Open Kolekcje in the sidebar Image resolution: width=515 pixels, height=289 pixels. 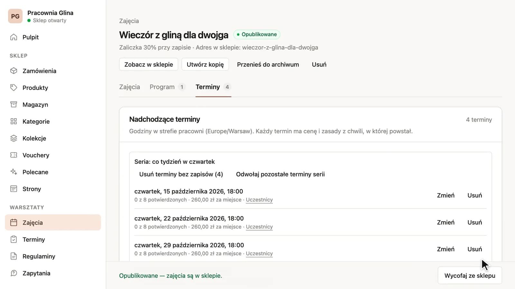pyautogui.click(x=53, y=138)
